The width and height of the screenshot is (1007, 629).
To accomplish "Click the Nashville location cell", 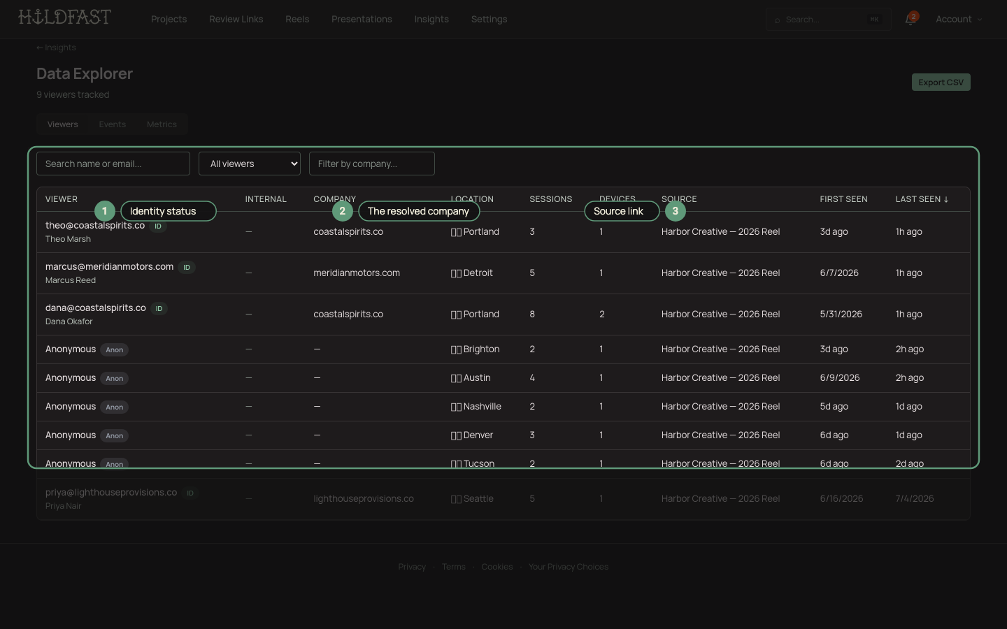I will pos(476,406).
